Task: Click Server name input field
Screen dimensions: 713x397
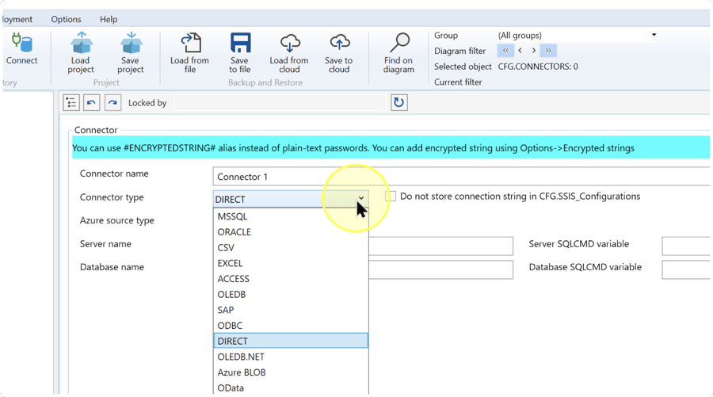Action: (440, 246)
